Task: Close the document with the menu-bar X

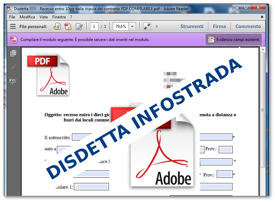Action: pyautogui.click(x=262, y=17)
